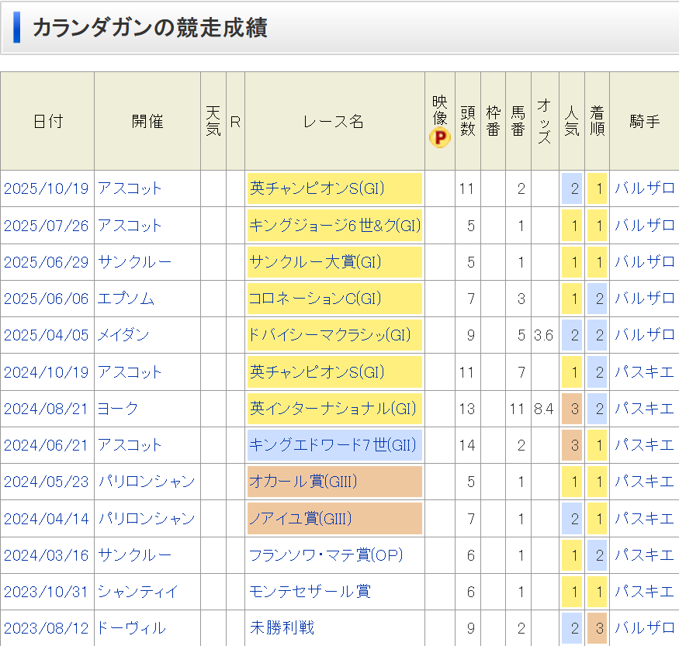Open 英インターナショナル(GI) race link
This screenshot has width=679, height=646.
coord(333,409)
